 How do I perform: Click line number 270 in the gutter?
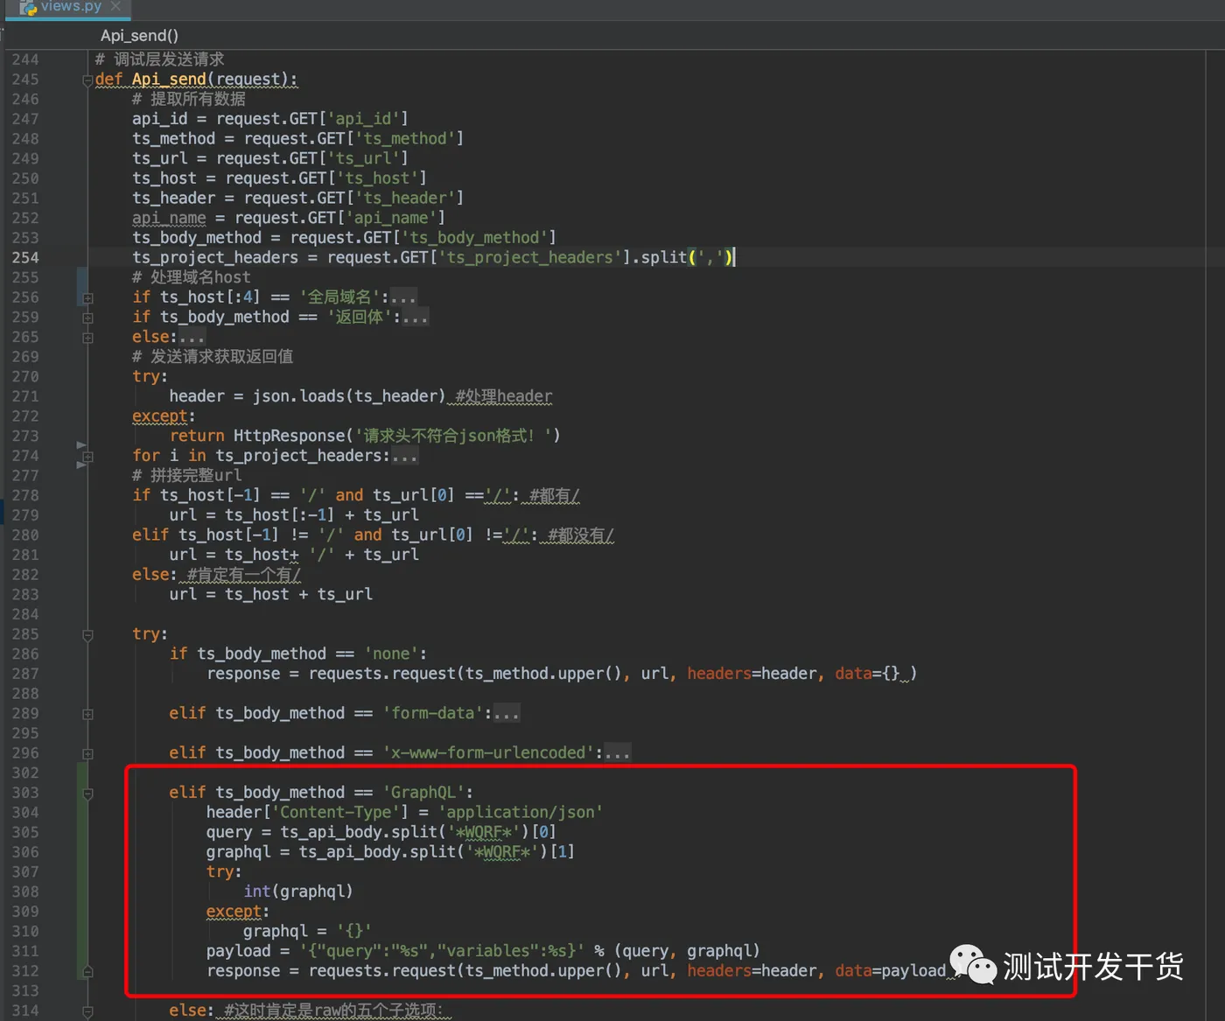coord(25,376)
